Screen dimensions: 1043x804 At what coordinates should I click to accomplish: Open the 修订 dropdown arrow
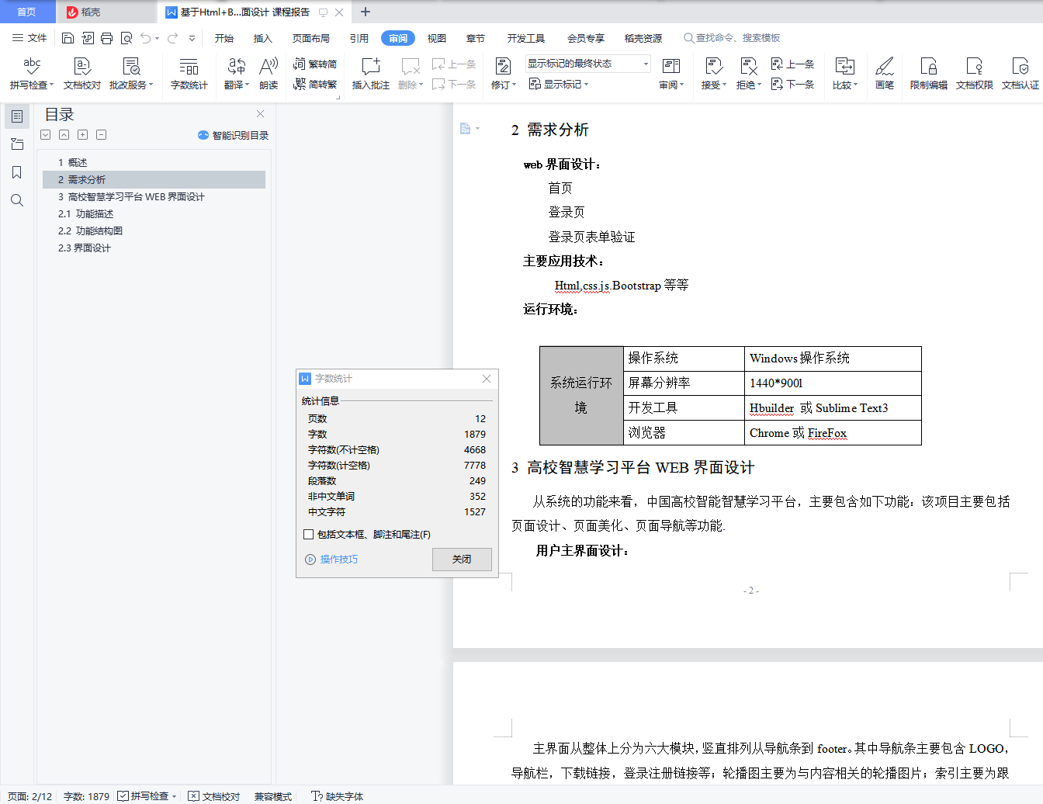click(514, 85)
